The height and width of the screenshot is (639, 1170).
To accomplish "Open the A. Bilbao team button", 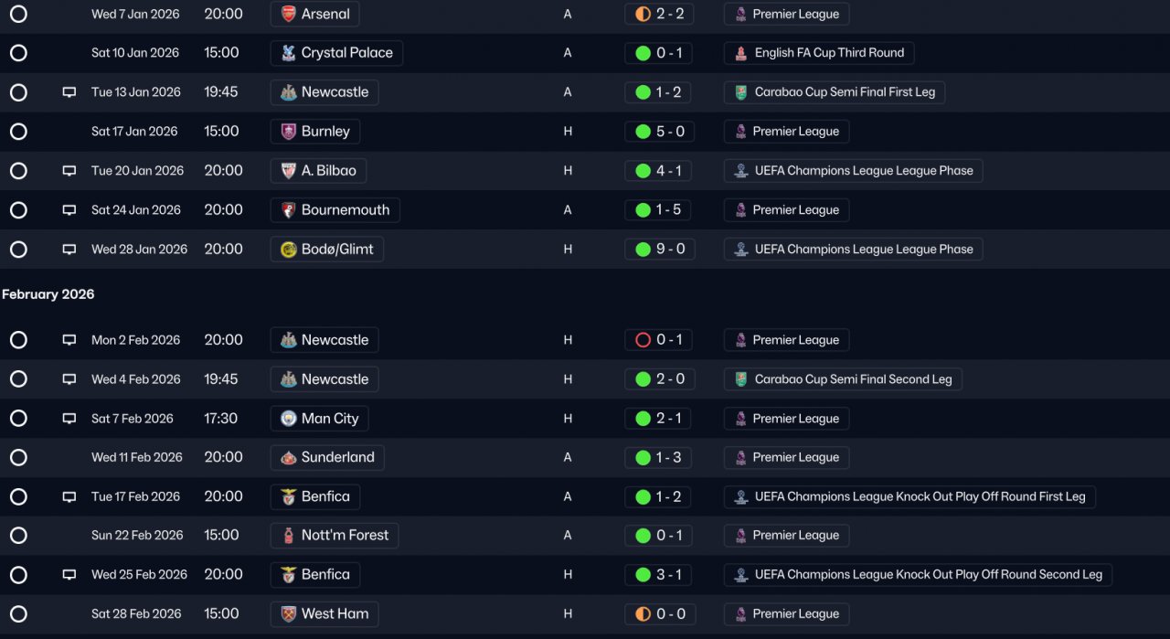I will point(319,171).
